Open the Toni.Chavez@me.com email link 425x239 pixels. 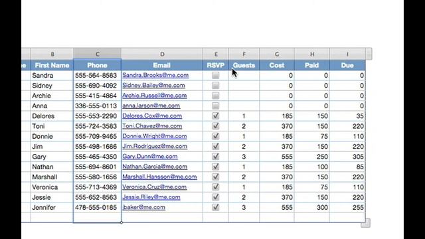pos(152,126)
